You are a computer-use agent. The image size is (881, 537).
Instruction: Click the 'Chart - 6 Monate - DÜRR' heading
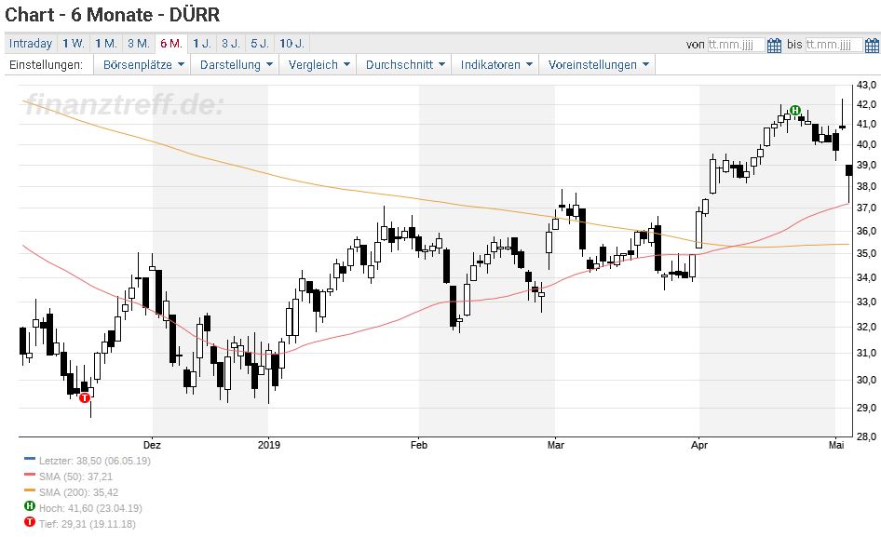click(x=113, y=15)
